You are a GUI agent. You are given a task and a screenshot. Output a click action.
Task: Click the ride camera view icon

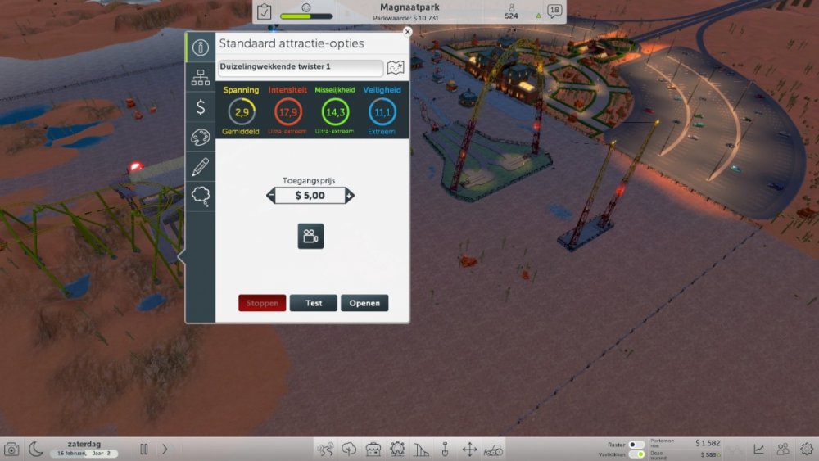point(310,237)
